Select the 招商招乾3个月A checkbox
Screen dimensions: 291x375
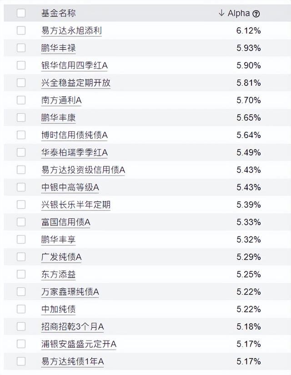(21, 326)
